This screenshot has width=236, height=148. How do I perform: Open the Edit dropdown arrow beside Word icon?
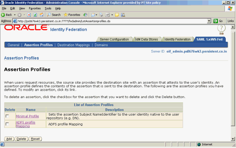pyautogui.click(x=112, y=15)
